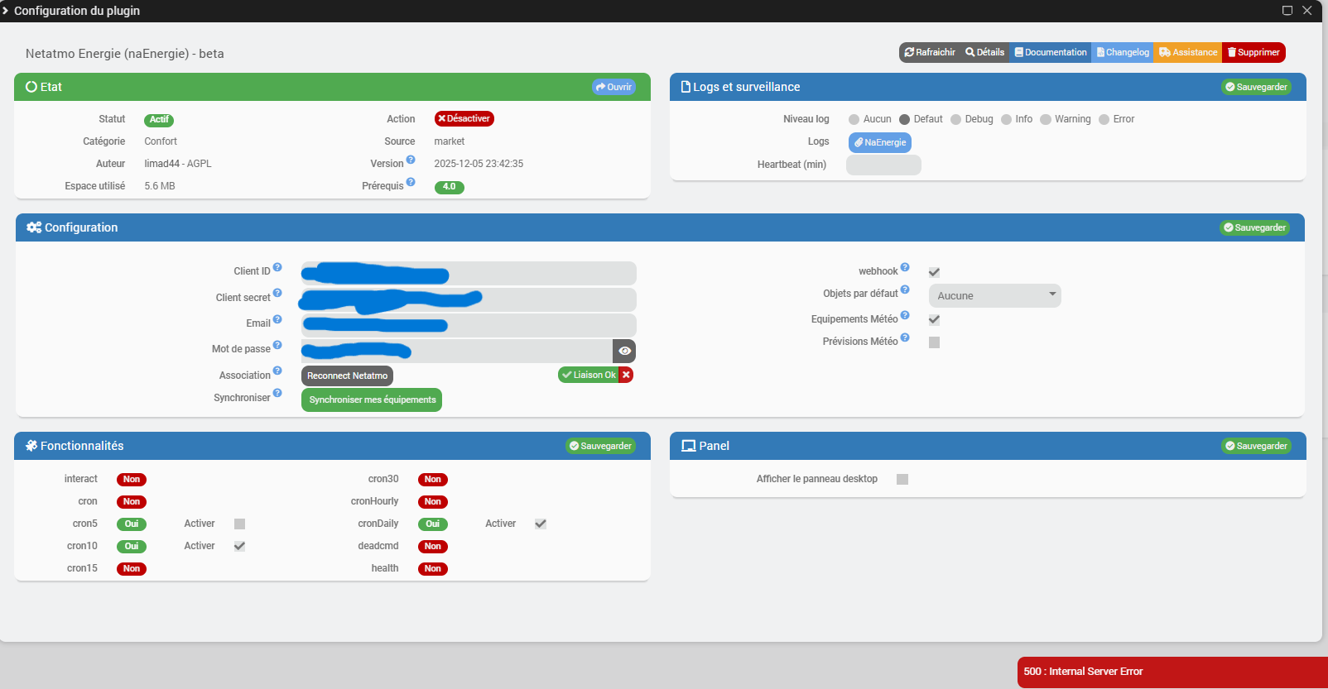The image size is (1328, 689).
Task: Select the Debug log level
Action: click(x=956, y=120)
